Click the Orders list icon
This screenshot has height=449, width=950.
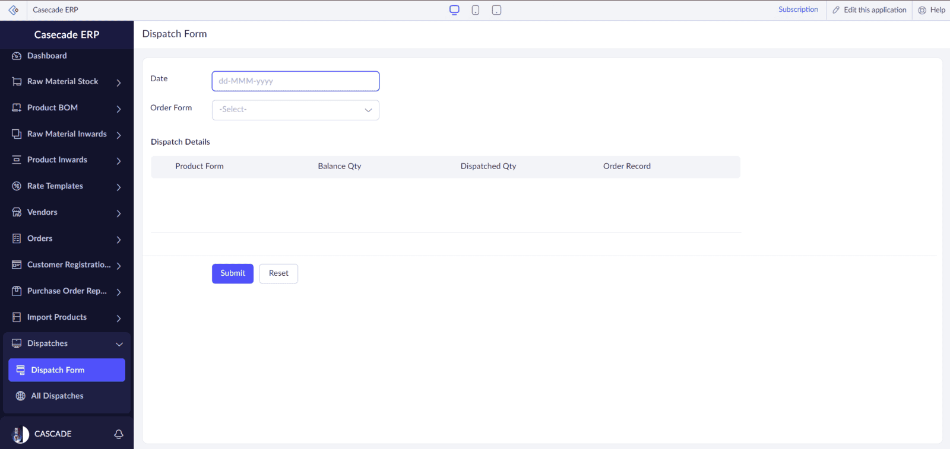pyautogui.click(x=17, y=238)
